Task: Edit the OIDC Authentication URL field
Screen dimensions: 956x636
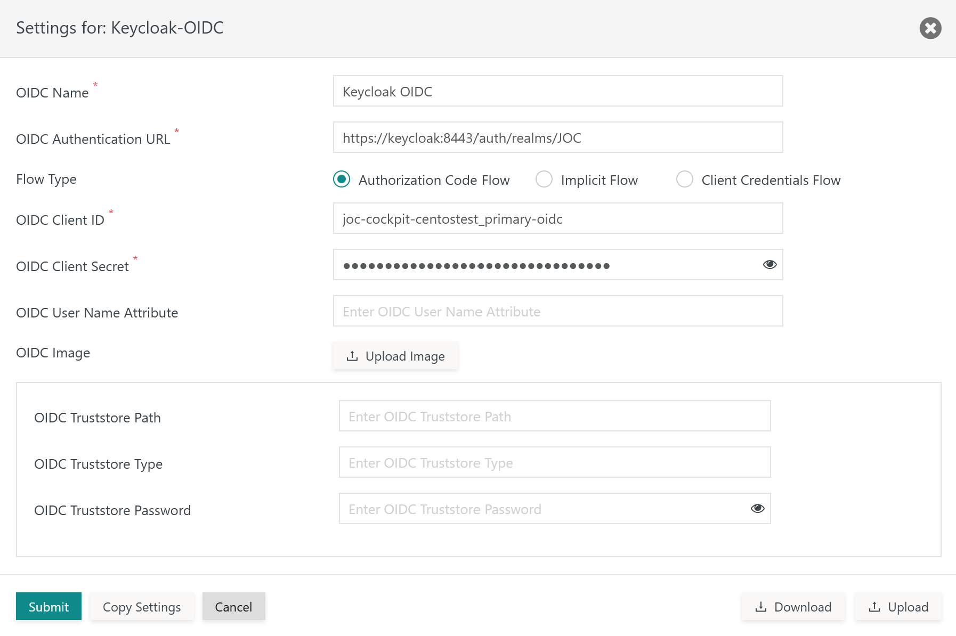Action: click(x=558, y=137)
